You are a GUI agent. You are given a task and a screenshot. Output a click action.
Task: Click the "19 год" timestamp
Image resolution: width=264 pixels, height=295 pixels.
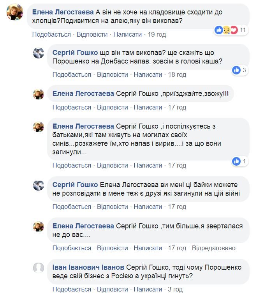pos(157,34)
